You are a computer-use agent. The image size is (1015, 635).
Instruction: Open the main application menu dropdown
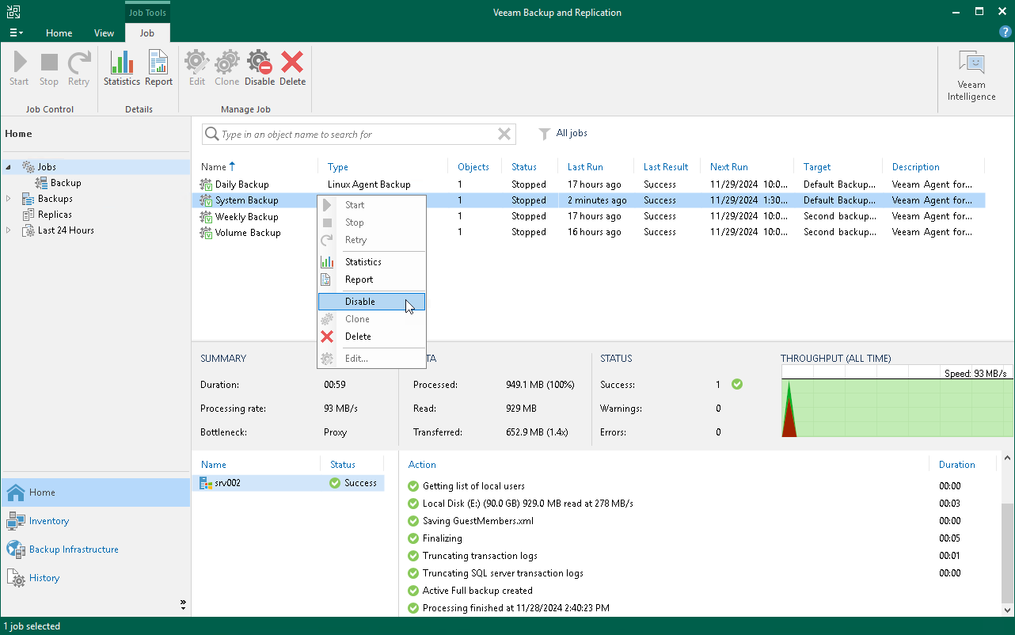(16, 32)
